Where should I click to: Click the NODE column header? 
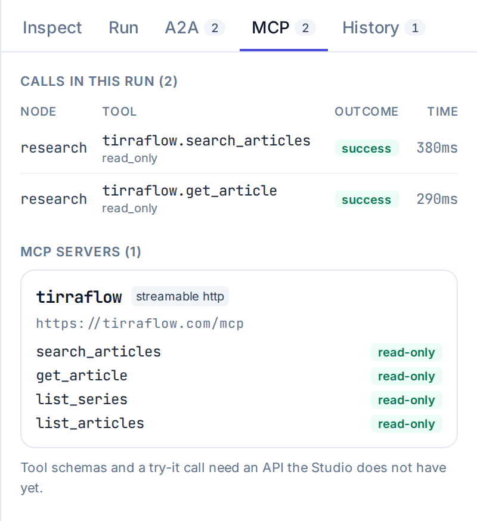point(38,111)
